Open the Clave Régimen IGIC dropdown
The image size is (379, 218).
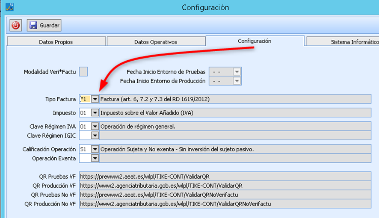coord(95,135)
